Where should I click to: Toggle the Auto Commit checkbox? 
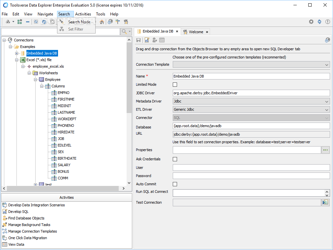[175, 184]
